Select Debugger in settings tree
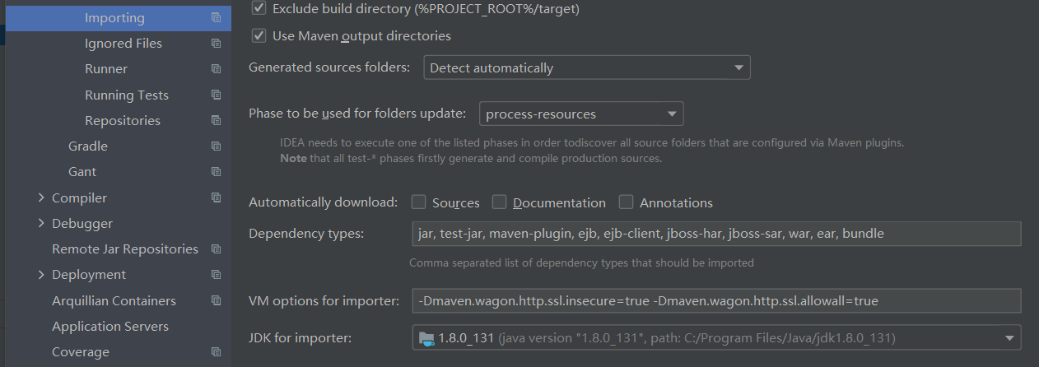Screen dimensions: 1039x367 [x=82, y=224]
